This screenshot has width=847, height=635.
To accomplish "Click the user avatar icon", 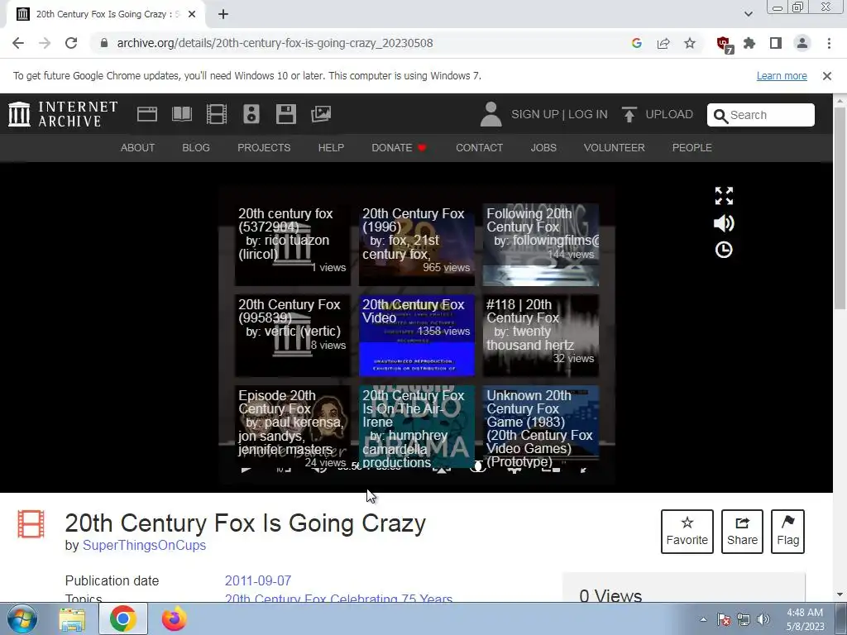I will 490,114.
